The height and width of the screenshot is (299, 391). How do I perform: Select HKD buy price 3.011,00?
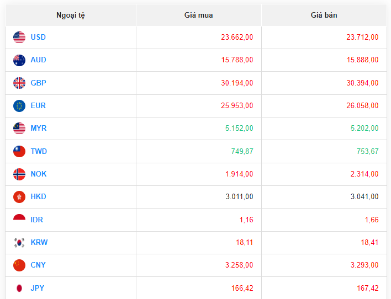[x=239, y=196]
